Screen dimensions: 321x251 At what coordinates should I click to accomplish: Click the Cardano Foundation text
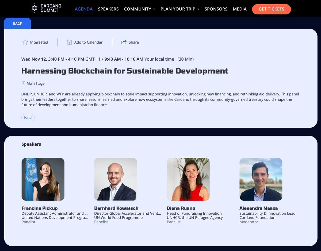[x=257, y=218]
